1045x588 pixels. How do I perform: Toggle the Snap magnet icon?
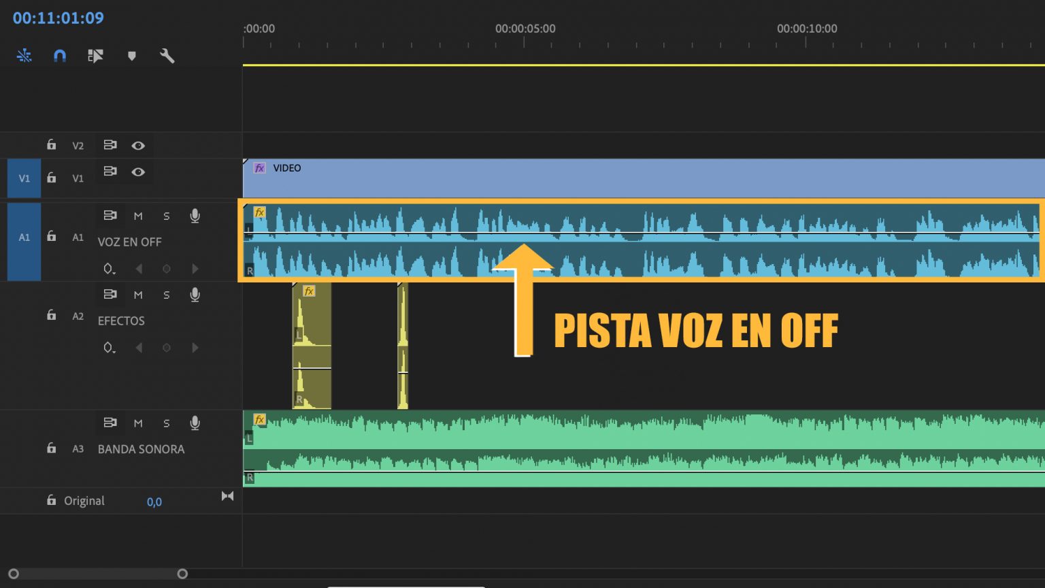(x=60, y=56)
